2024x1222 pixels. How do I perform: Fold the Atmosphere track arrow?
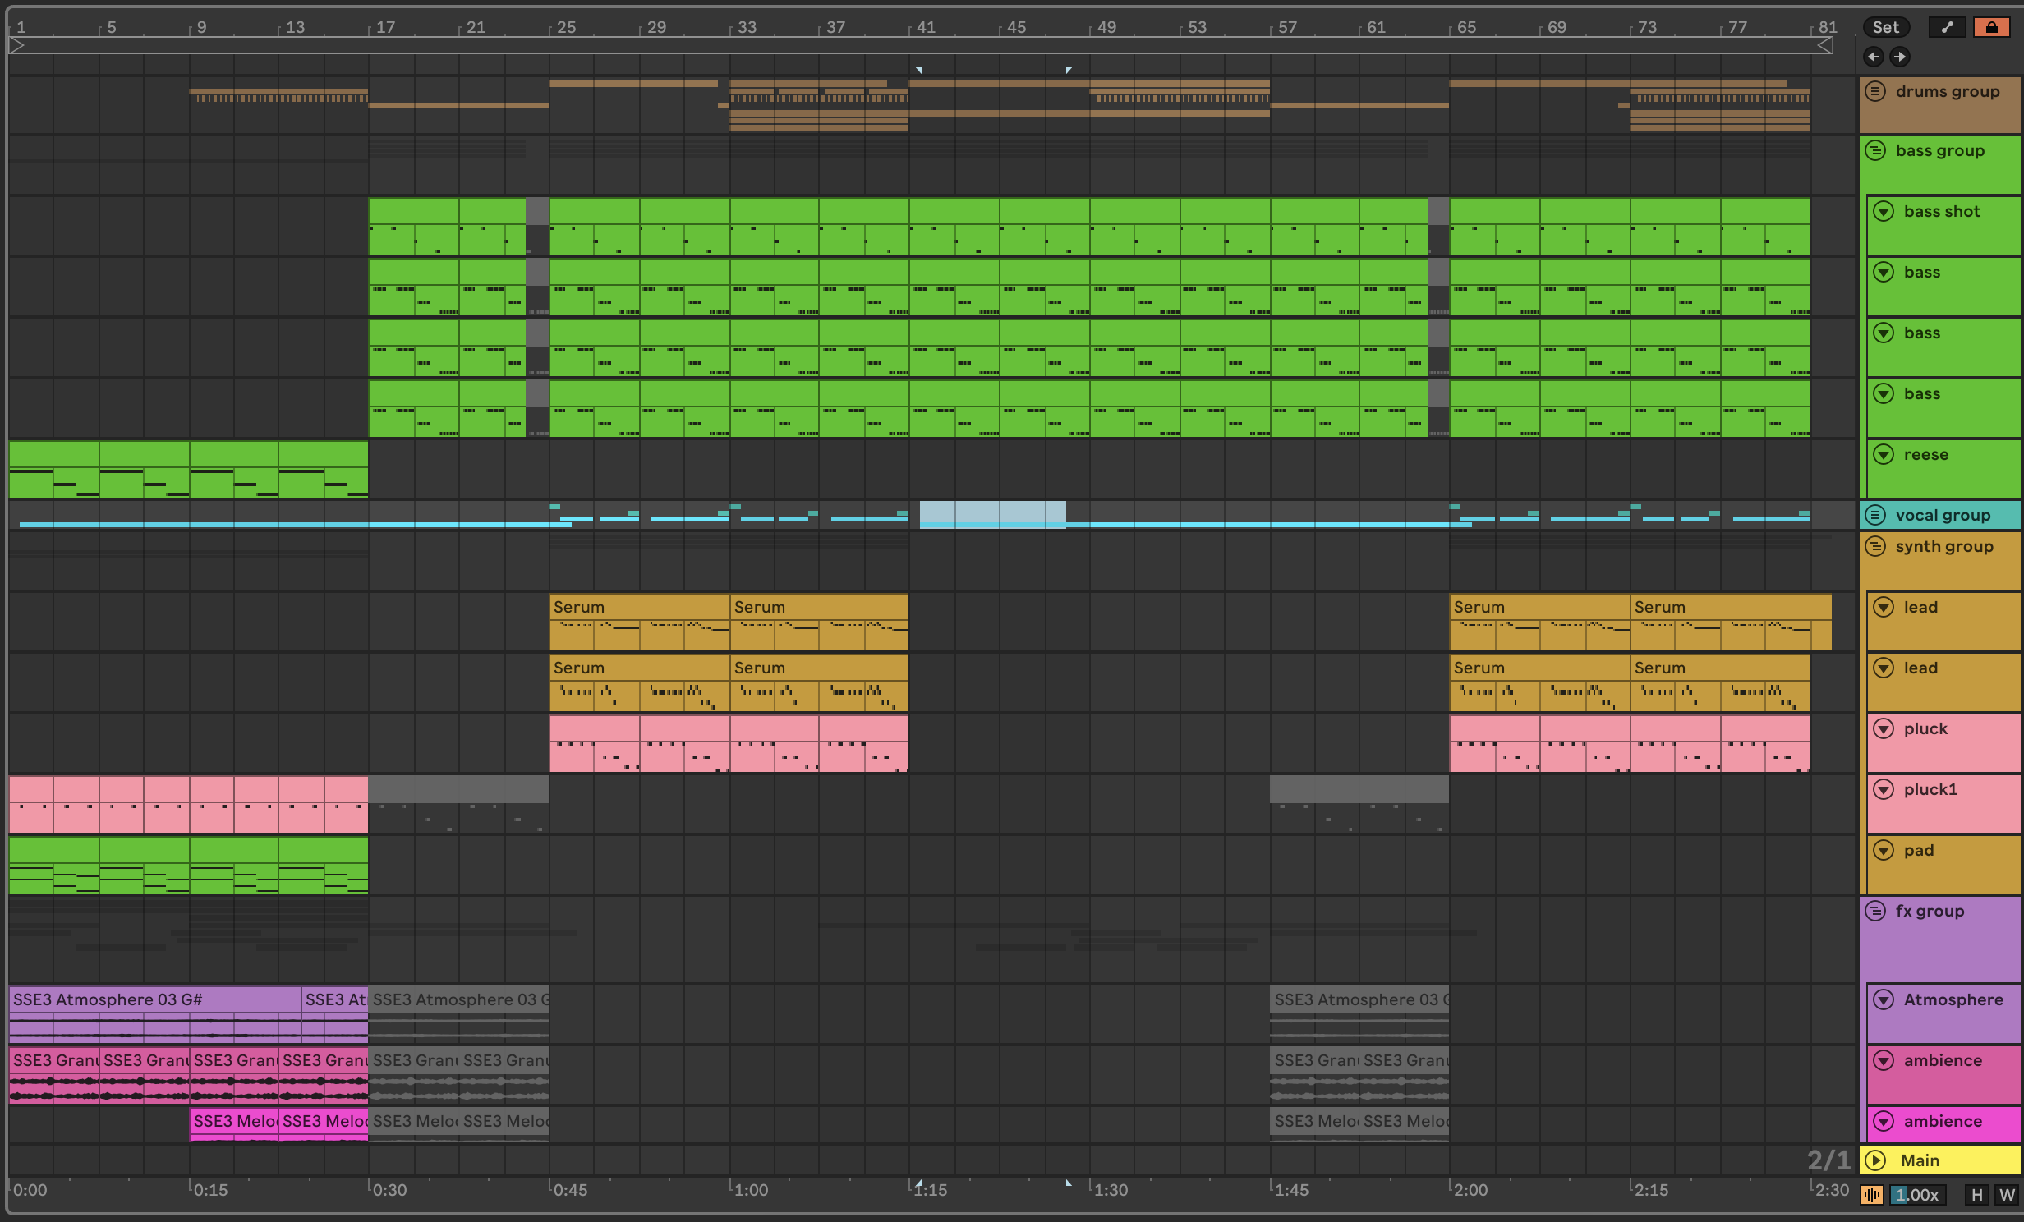point(1884,1000)
